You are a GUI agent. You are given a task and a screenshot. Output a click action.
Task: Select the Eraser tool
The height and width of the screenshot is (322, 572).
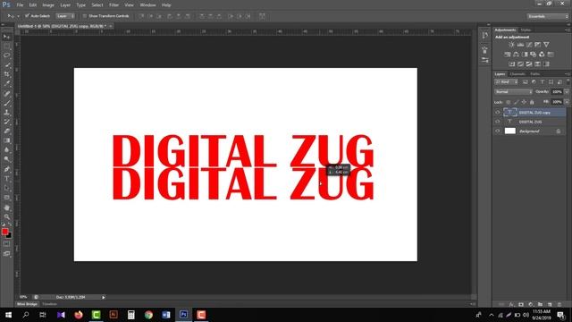pyautogui.click(x=6, y=131)
